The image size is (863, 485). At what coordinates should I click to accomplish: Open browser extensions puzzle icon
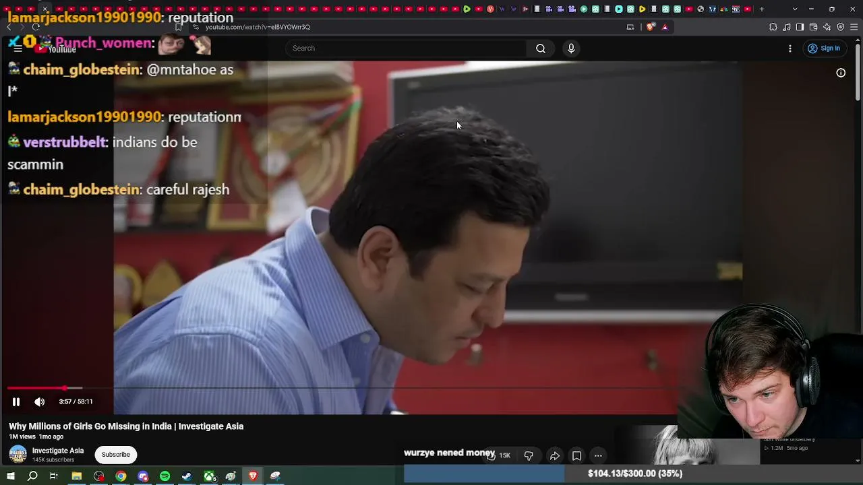tap(773, 27)
